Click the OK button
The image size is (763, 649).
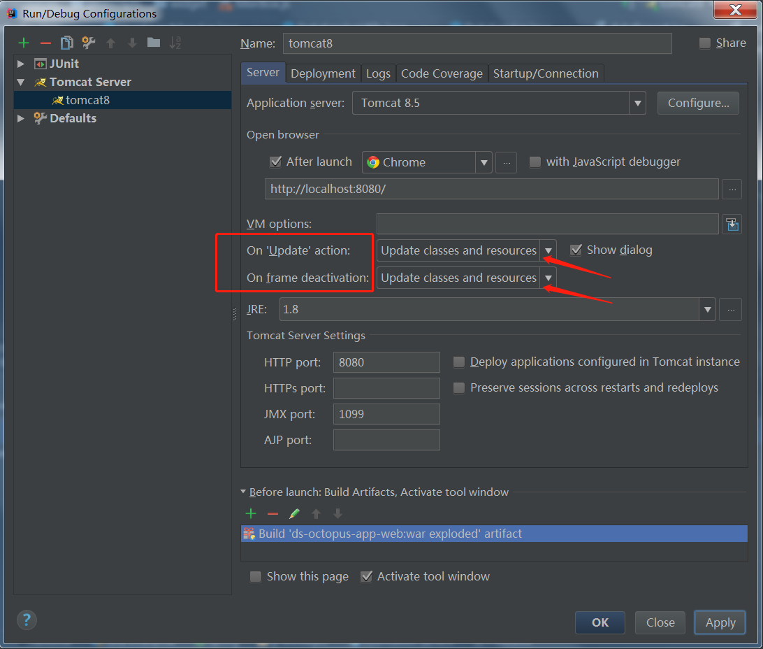coord(600,622)
